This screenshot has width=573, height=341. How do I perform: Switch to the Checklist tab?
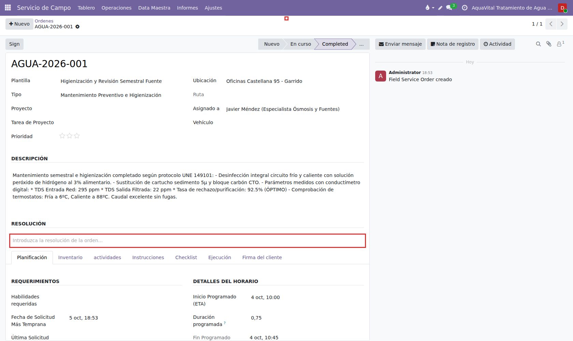coord(186,257)
